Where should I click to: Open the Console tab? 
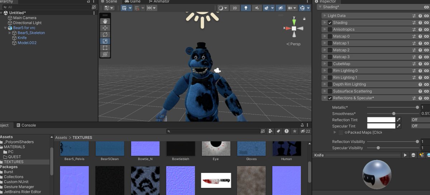[x=26, y=125]
